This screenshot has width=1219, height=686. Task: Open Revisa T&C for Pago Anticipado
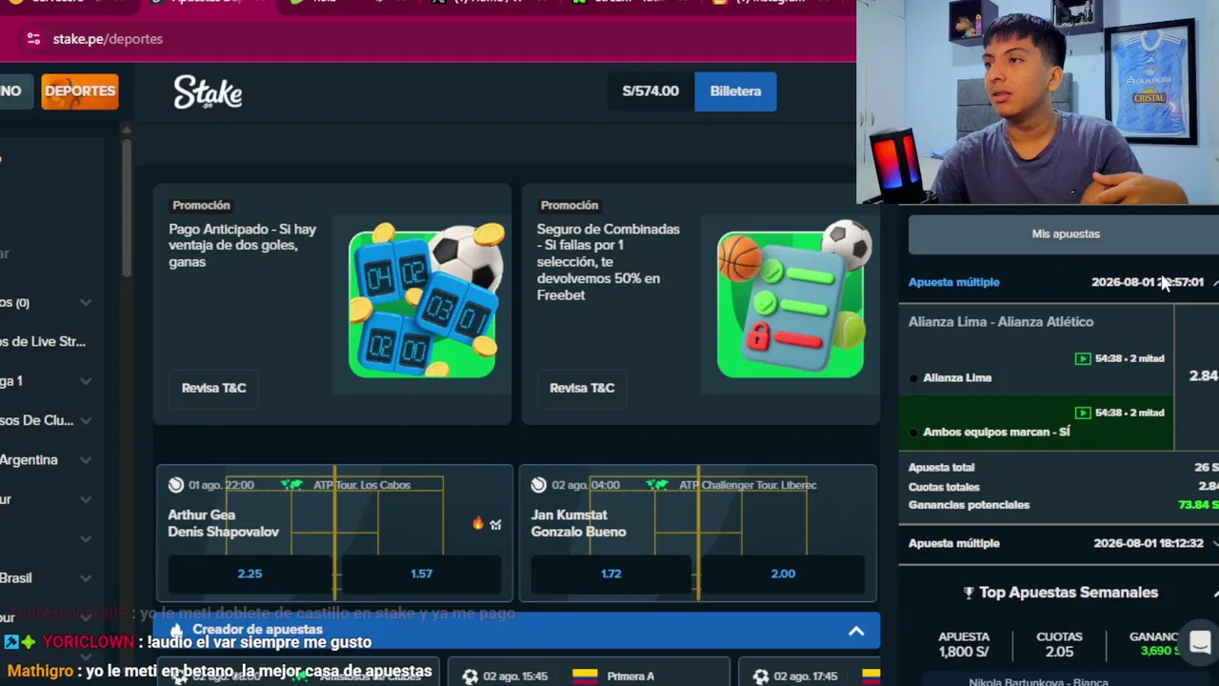pos(213,388)
